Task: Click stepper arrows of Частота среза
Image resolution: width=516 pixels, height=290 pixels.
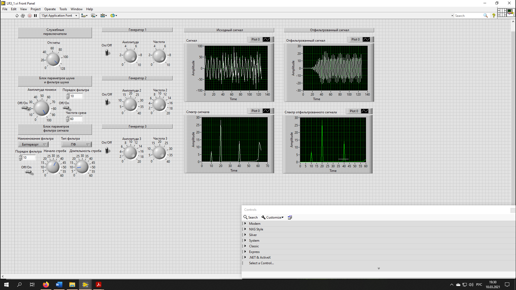Action: (x=68, y=119)
